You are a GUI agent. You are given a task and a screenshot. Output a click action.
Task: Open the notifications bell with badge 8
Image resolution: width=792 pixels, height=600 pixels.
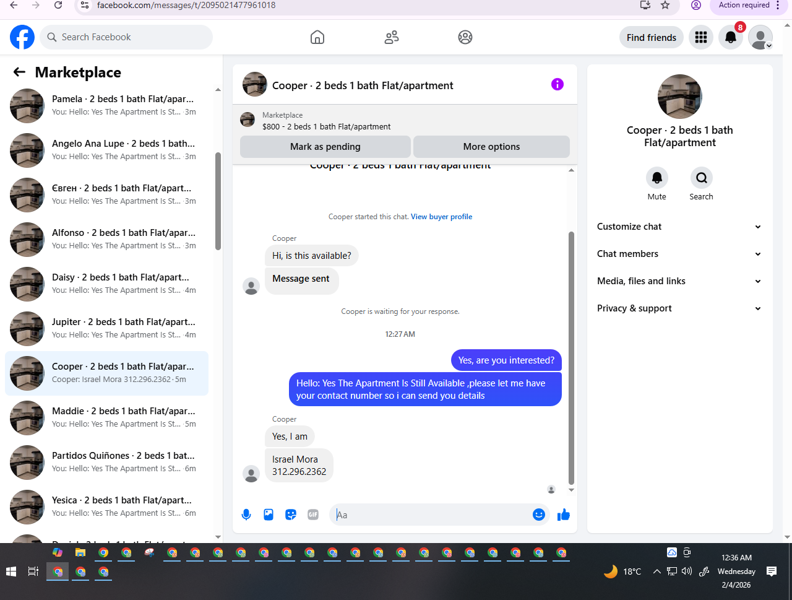pos(731,37)
